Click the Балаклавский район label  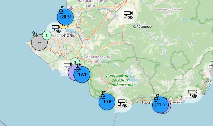pos(97,60)
